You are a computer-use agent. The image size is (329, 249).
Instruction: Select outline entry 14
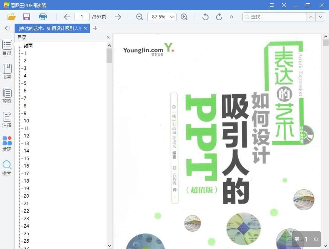pyautogui.click(x=26, y=151)
